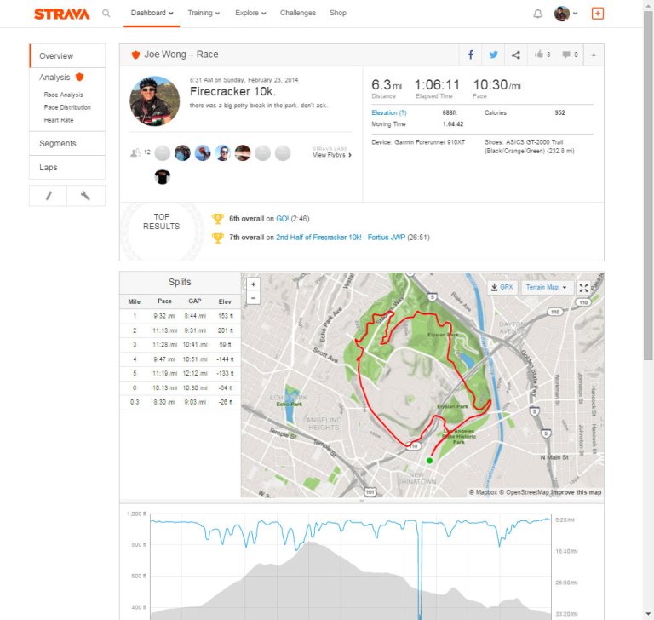This screenshot has height=620, width=654.
Task: Click Joe Wong's profile photo
Action: click(x=154, y=100)
